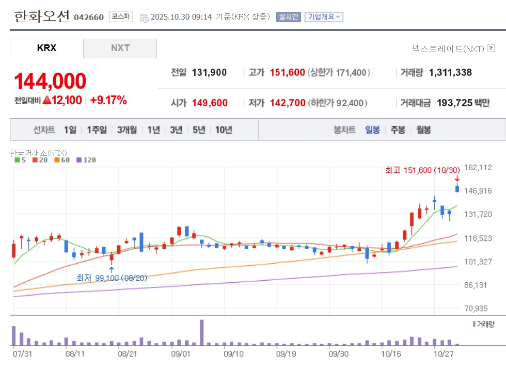The width and height of the screenshot is (506, 371).
Task: Click the 162,112 price axis label
Action: point(478,167)
